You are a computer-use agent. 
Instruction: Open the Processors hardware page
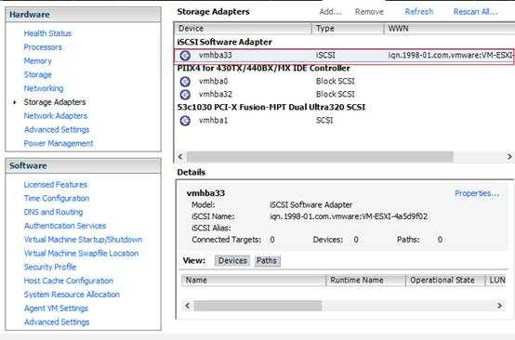click(43, 47)
